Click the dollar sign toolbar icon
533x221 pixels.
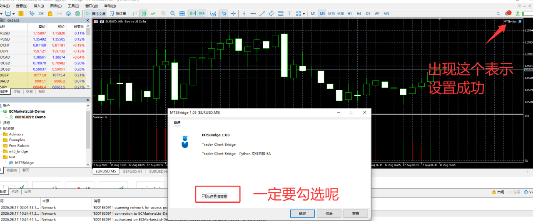click(x=21, y=14)
